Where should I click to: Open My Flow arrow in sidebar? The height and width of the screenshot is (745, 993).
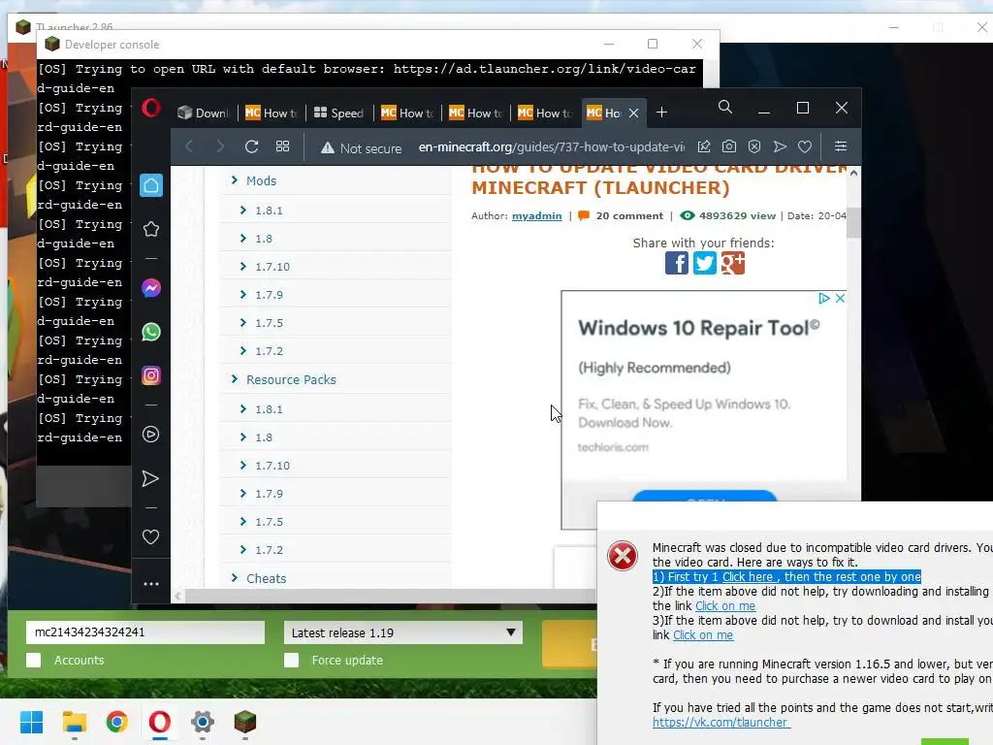click(150, 478)
